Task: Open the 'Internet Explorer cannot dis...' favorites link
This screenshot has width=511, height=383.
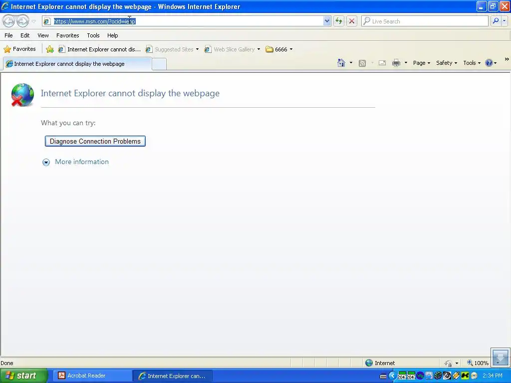Action: (99, 49)
